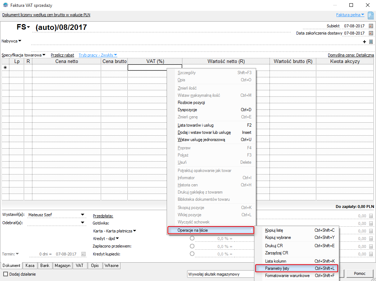The height and width of the screenshot is (281, 376).
Task: Switch to the Magazyn tab
Action: [x=62, y=266]
